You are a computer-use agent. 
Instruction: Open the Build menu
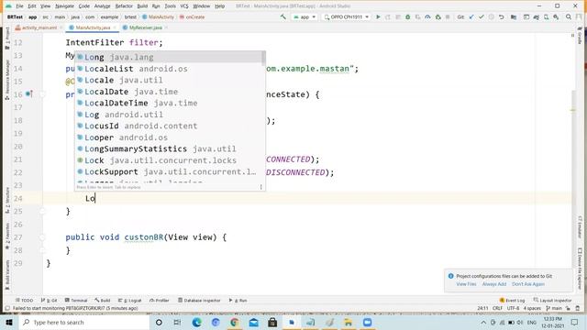142,6
